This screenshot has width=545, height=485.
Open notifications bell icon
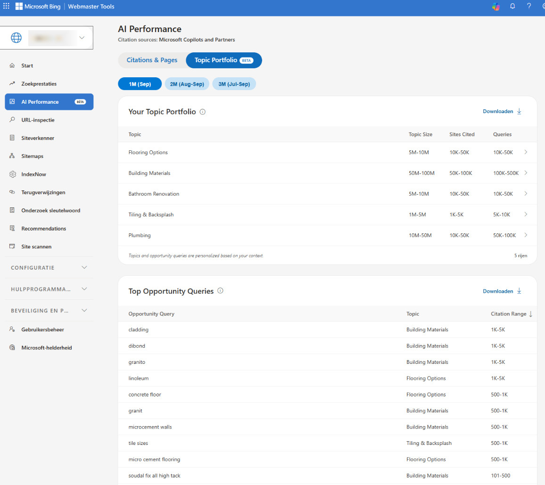click(512, 6)
